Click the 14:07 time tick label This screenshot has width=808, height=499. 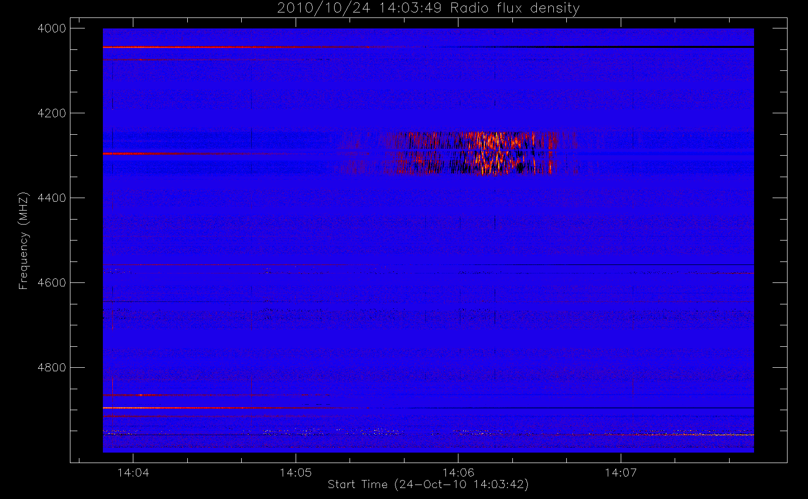point(621,473)
